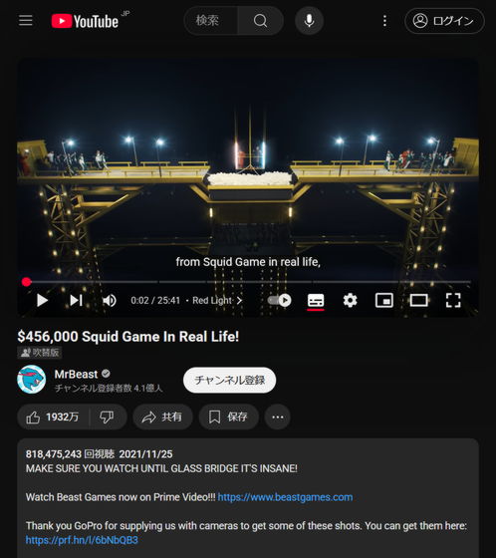Toggle the autoplay switch
The width and height of the screenshot is (496, 558).
point(280,300)
